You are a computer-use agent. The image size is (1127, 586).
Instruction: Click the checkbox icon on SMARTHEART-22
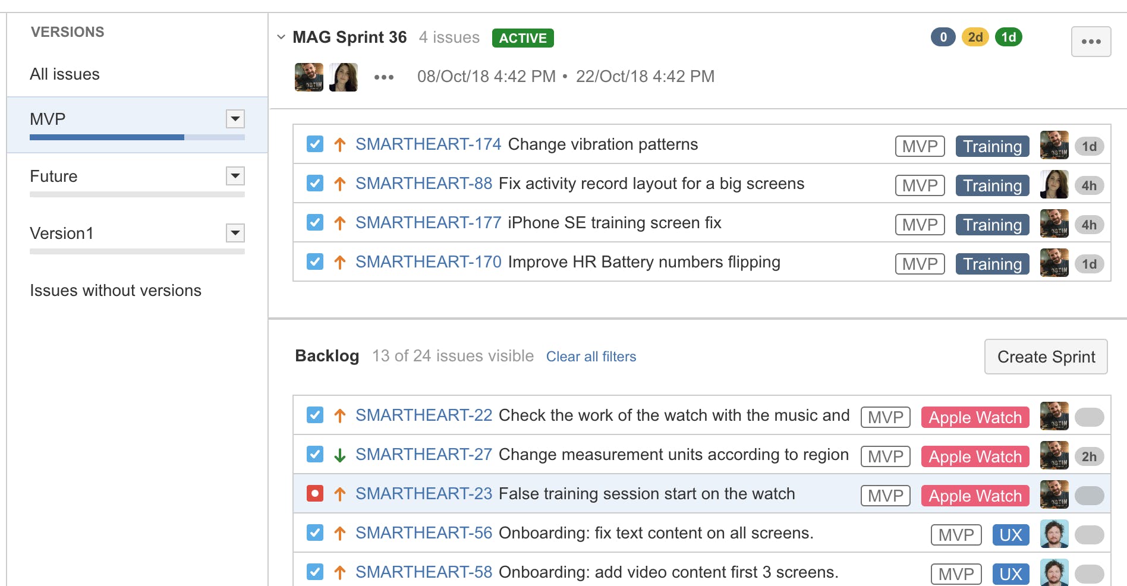tap(315, 415)
